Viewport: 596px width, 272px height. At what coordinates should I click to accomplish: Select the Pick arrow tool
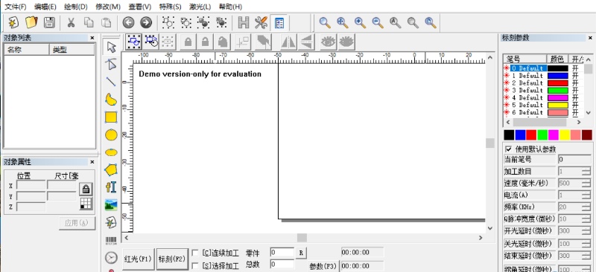coord(111,47)
